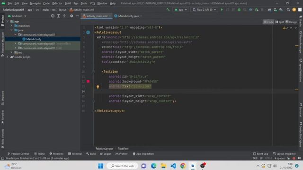Expand the res folder
Viewport: 303px width, 170px height.
pos(11,52)
